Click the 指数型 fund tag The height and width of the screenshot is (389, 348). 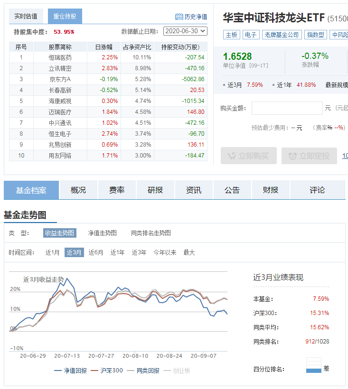316,35
